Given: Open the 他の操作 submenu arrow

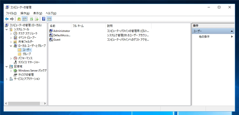Looking at the screenshot, I should coord(232,36).
